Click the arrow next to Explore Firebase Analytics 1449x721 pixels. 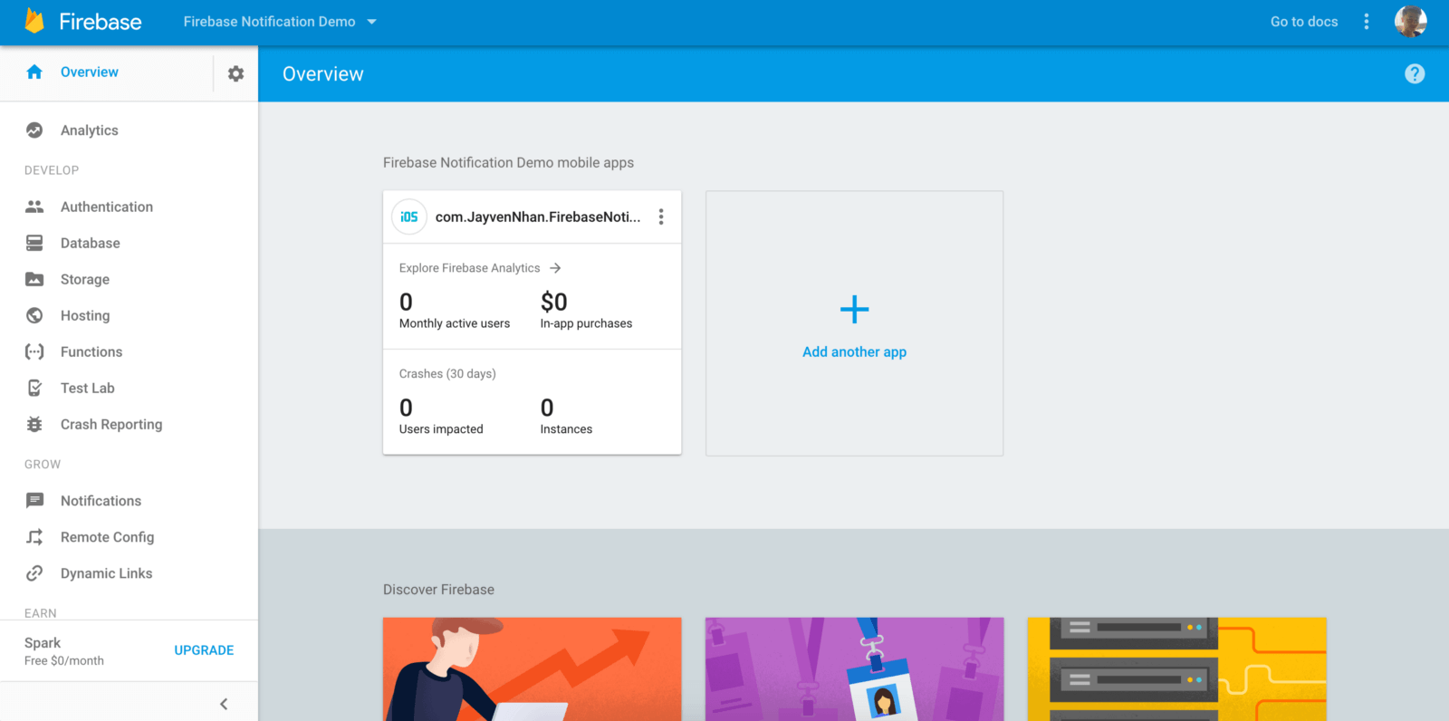point(555,268)
